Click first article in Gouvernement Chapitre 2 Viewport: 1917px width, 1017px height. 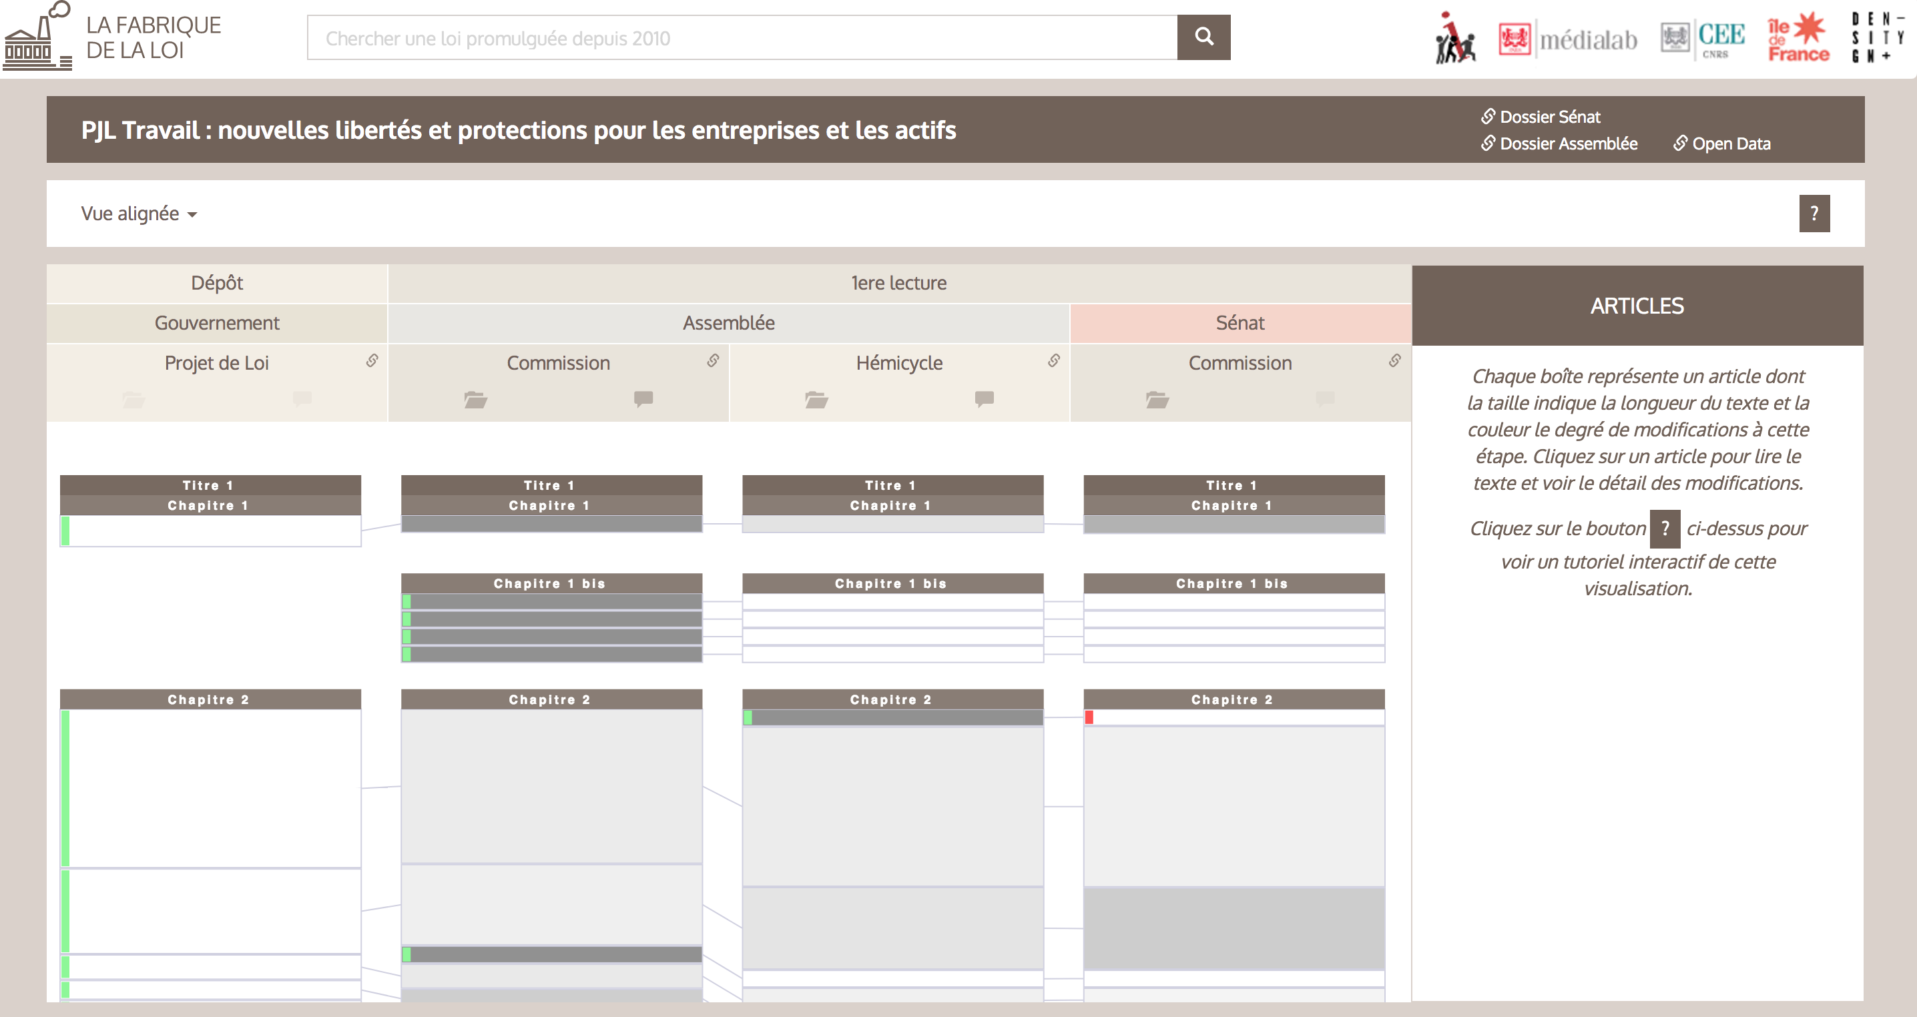pos(212,787)
